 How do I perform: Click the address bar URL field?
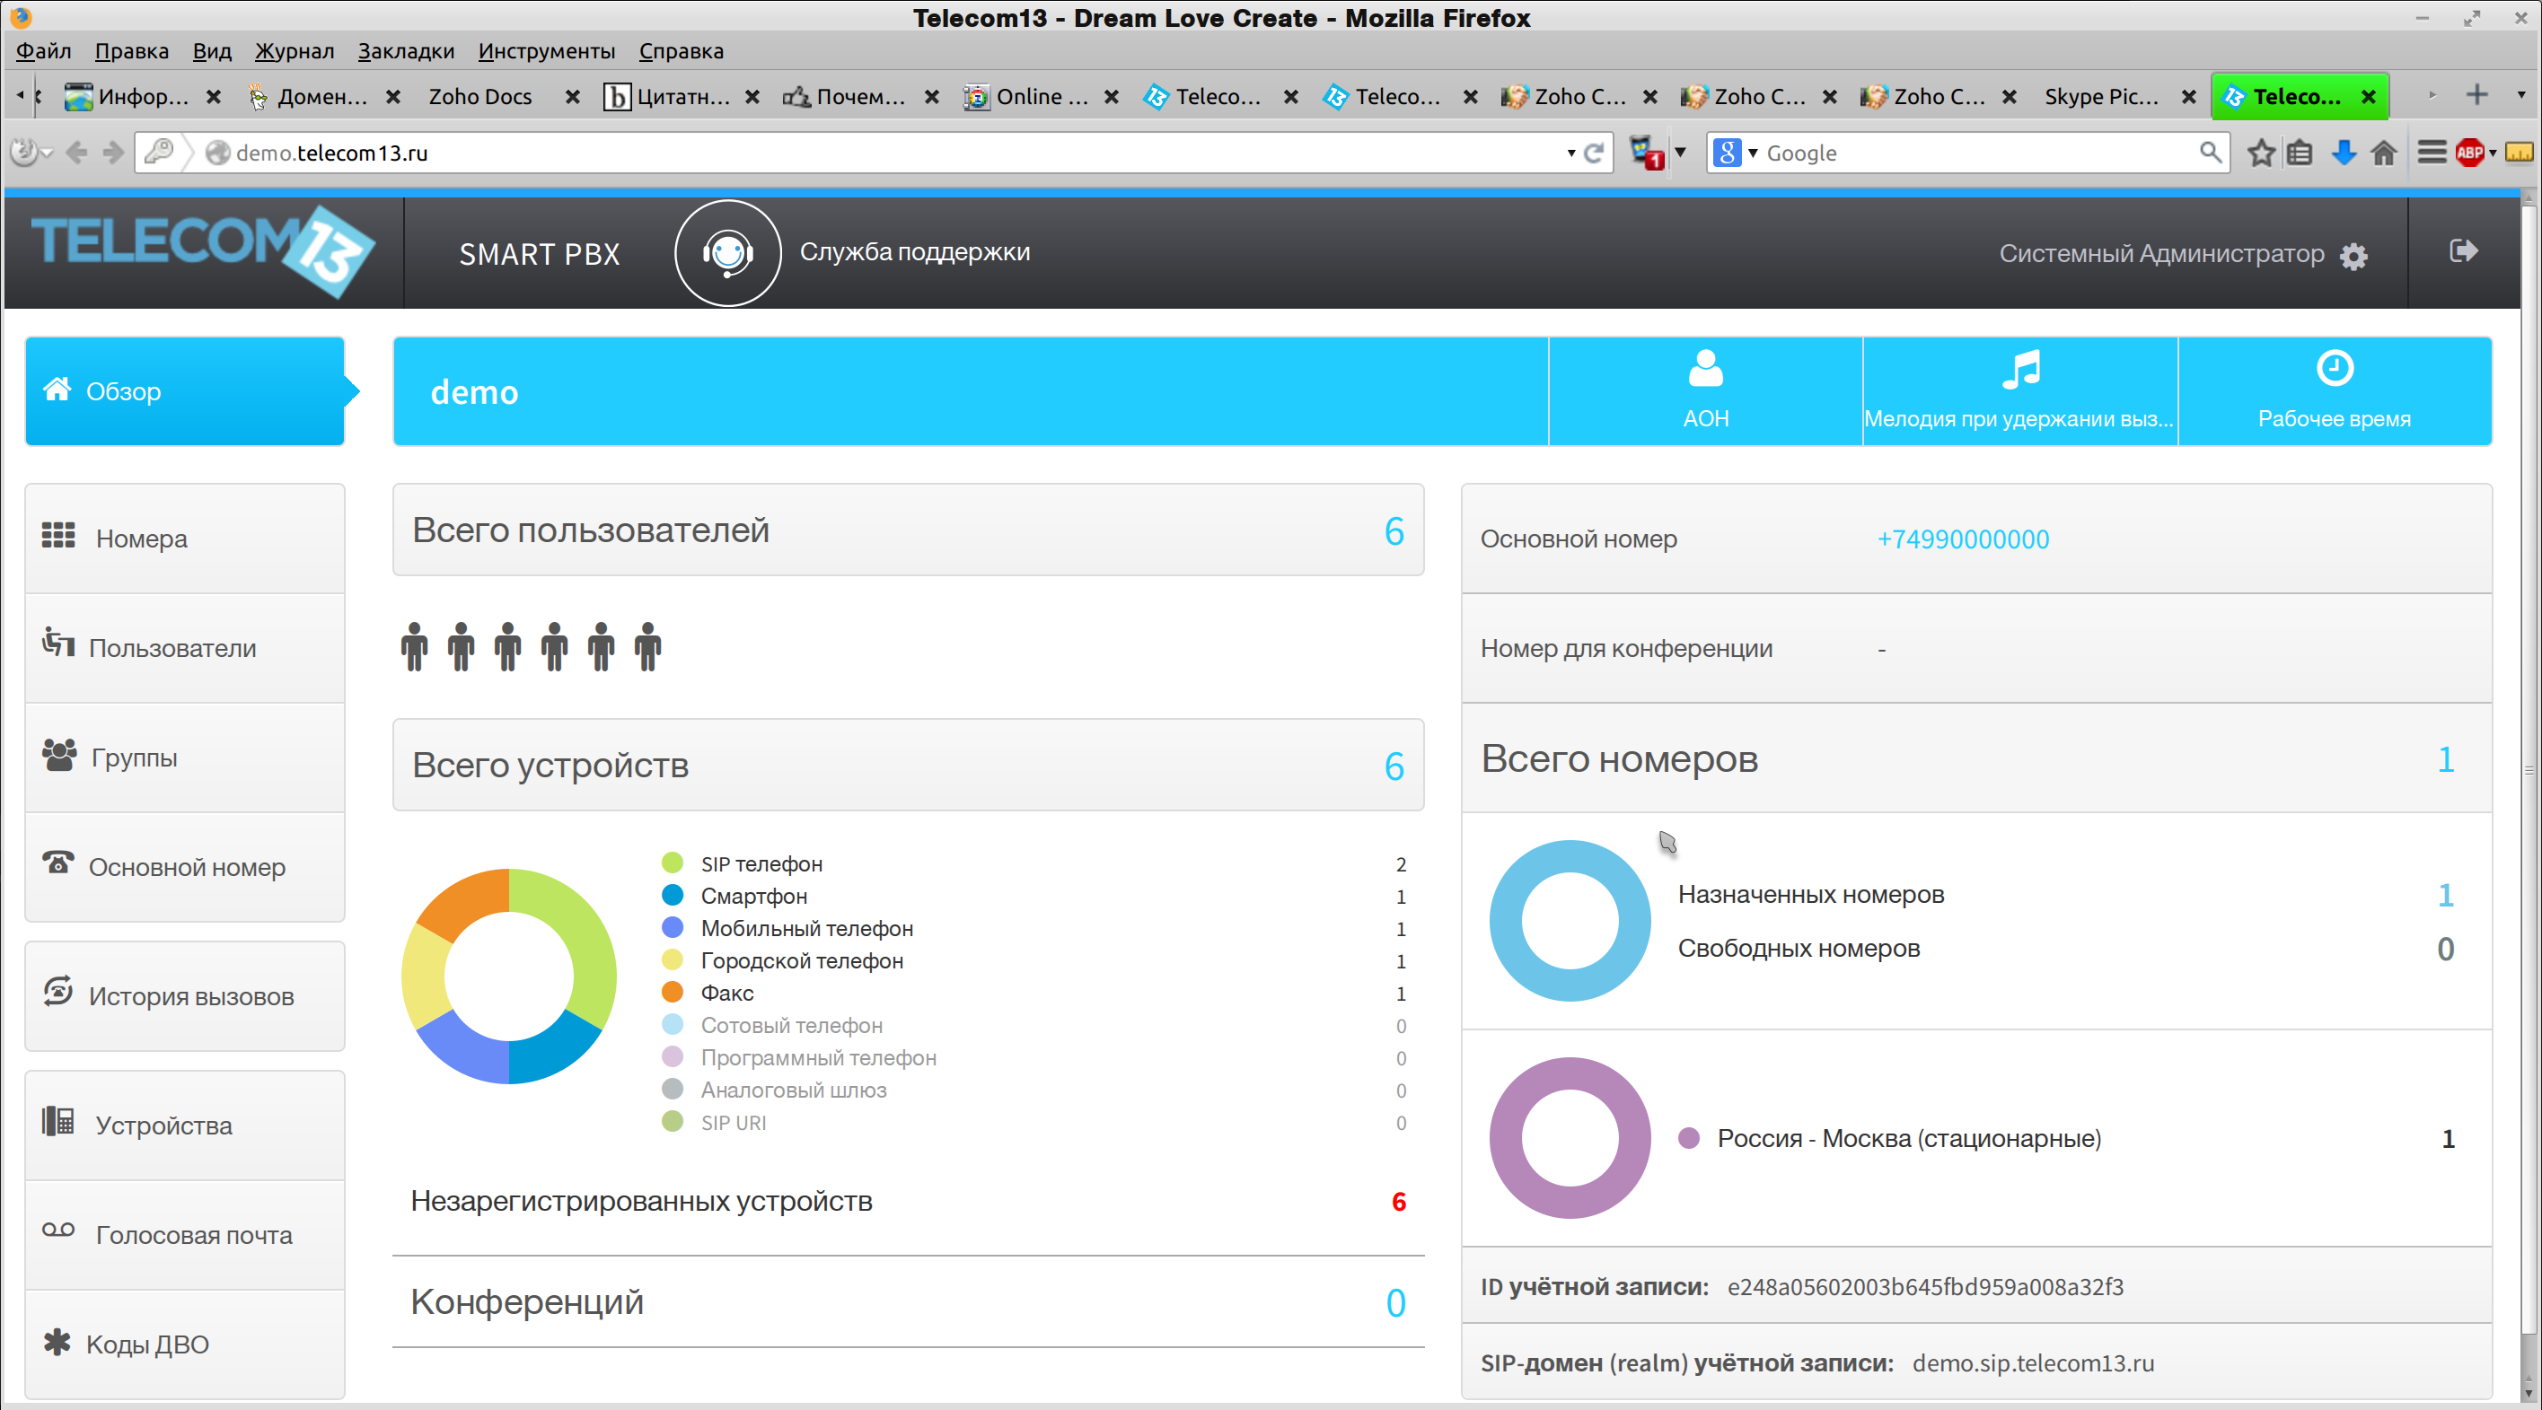pyautogui.click(x=874, y=153)
